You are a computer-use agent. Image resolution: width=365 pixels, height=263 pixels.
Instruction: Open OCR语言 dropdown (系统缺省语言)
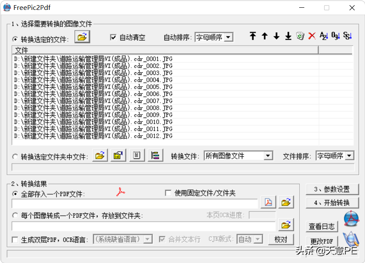123,239
